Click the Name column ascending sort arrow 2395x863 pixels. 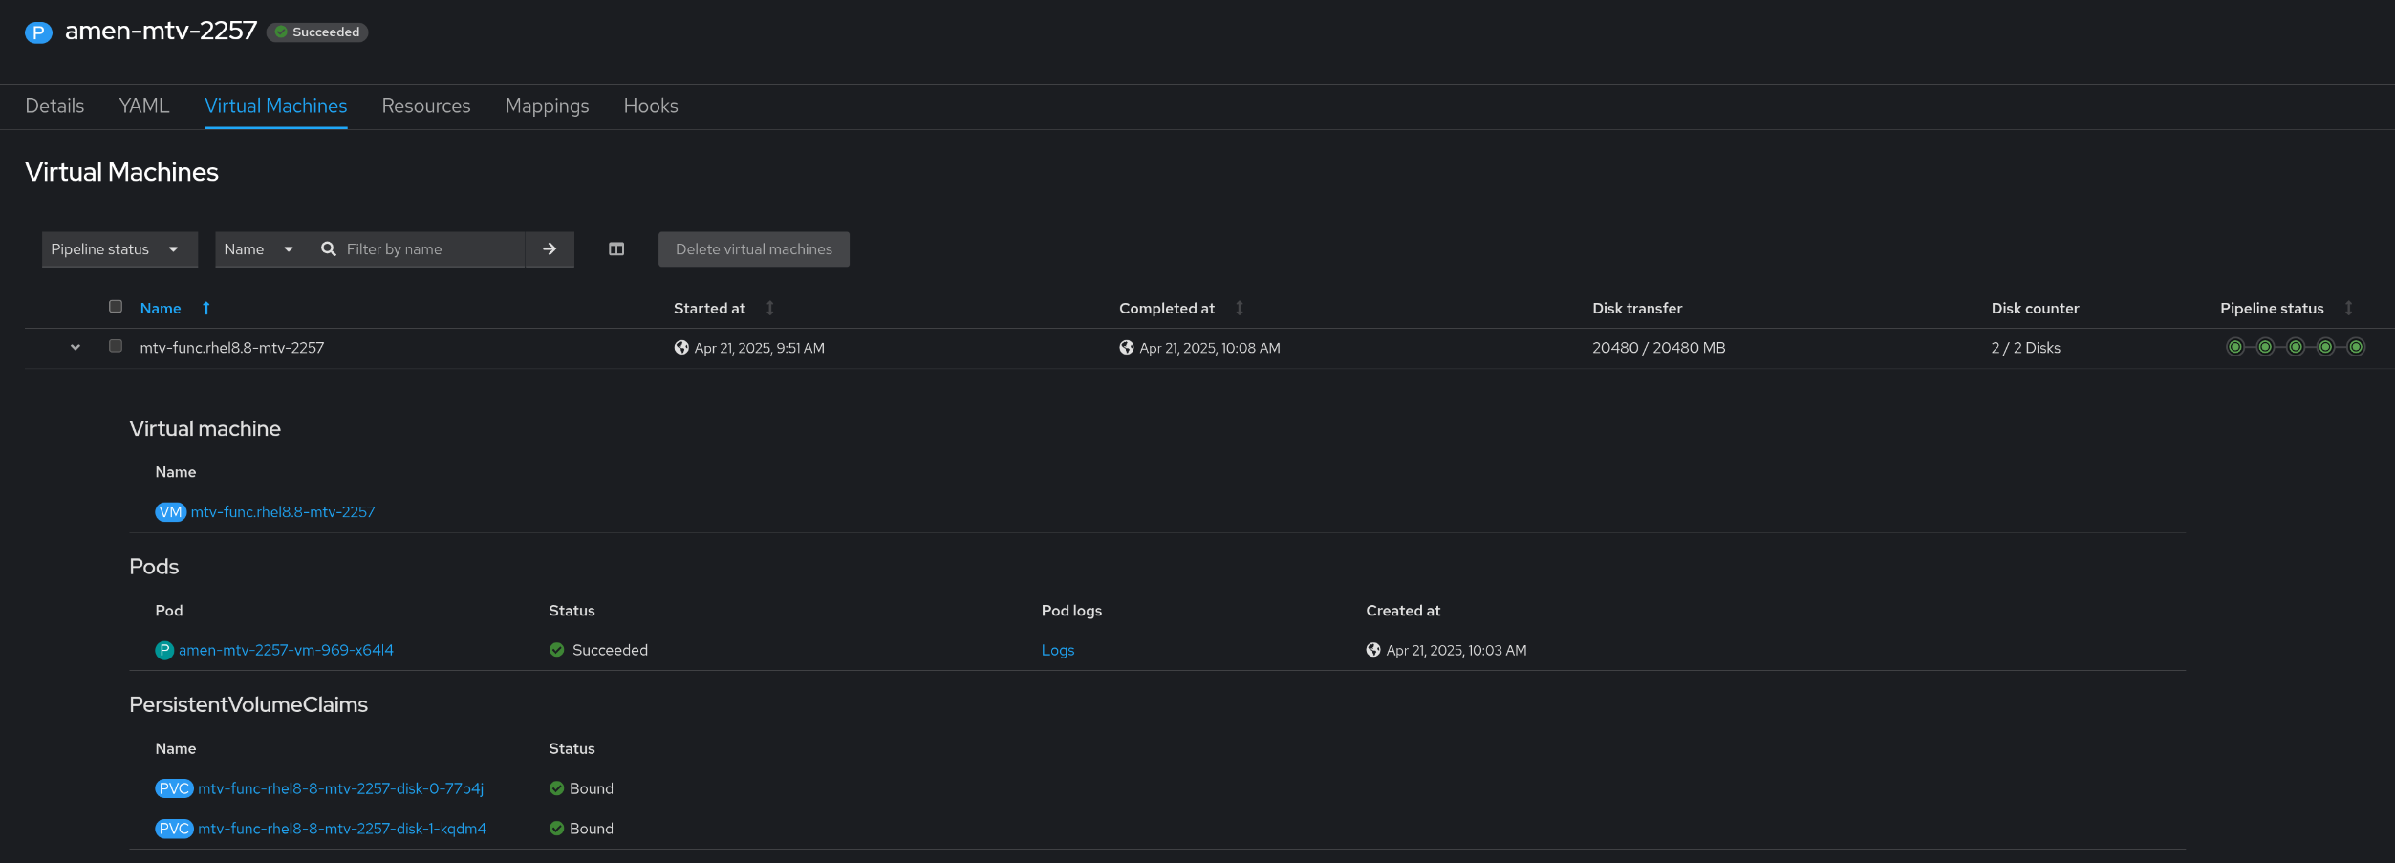206,308
